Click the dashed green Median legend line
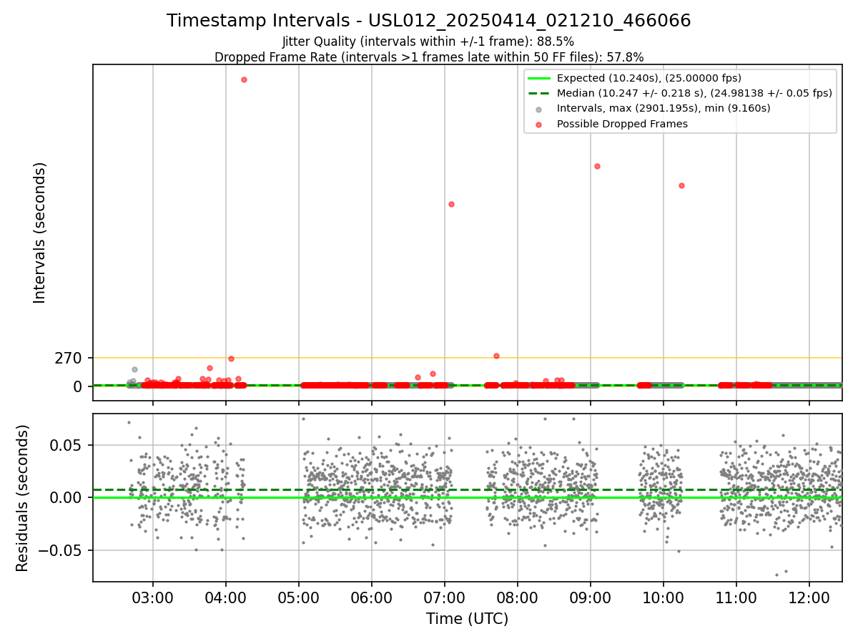Screen dimensions: 858x644 539,93
